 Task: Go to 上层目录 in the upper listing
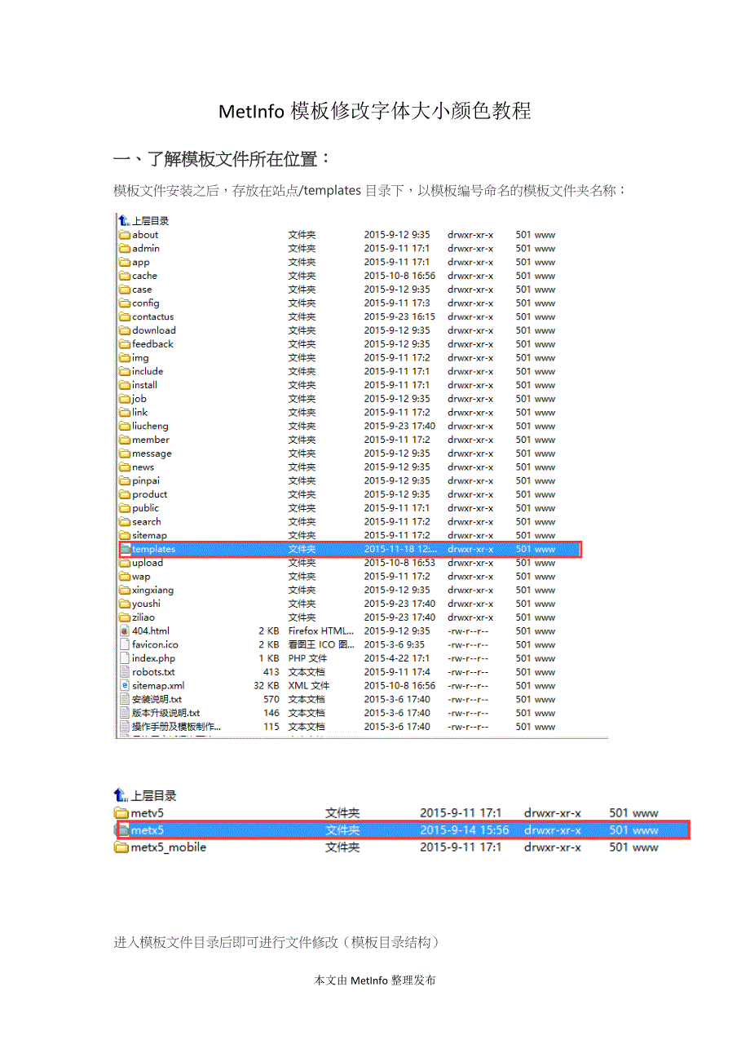(x=151, y=221)
